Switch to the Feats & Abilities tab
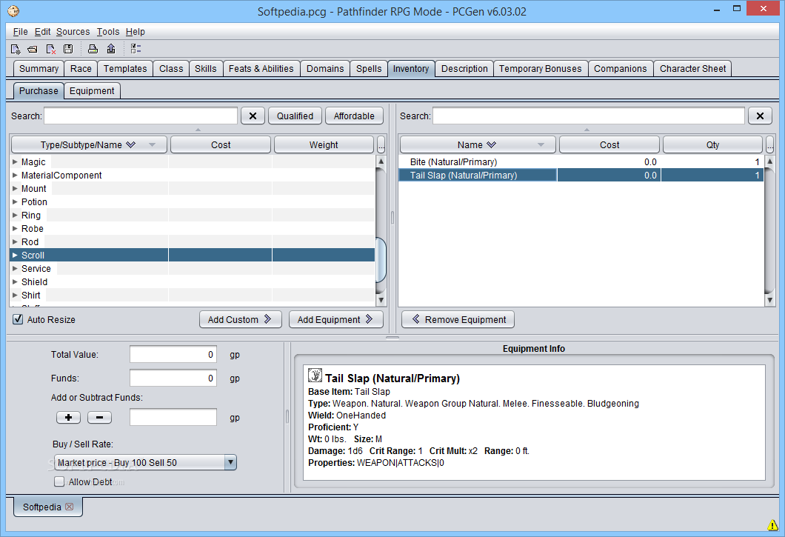This screenshot has width=785, height=537. (x=261, y=69)
